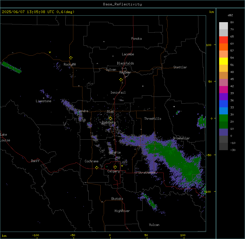The height and width of the screenshot is (239, 245).
Task: Click the 2025/06/07 13:05:08 UTC timestamp
Action: pyautogui.click(x=28, y=12)
